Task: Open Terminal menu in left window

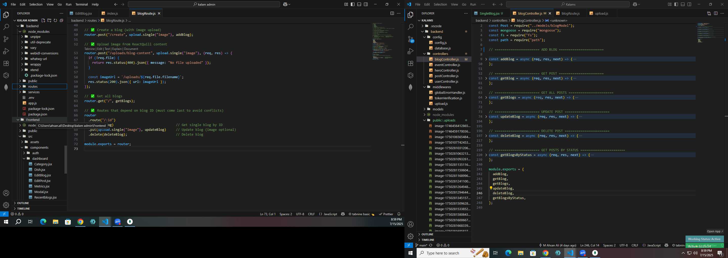Action: tap(82, 4)
